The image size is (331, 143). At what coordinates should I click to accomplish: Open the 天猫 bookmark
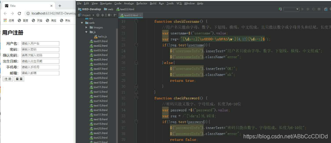point(37,20)
